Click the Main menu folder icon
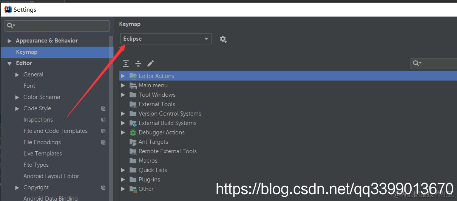The width and height of the screenshot is (457, 201). 133,85
